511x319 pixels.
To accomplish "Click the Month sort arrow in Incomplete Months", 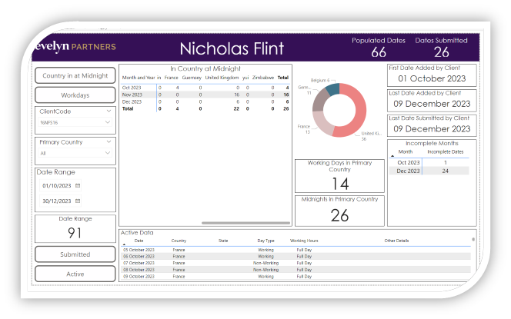I will [x=392, y=155].
